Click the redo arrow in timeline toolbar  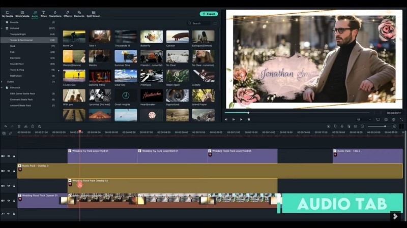coord(12,126)
